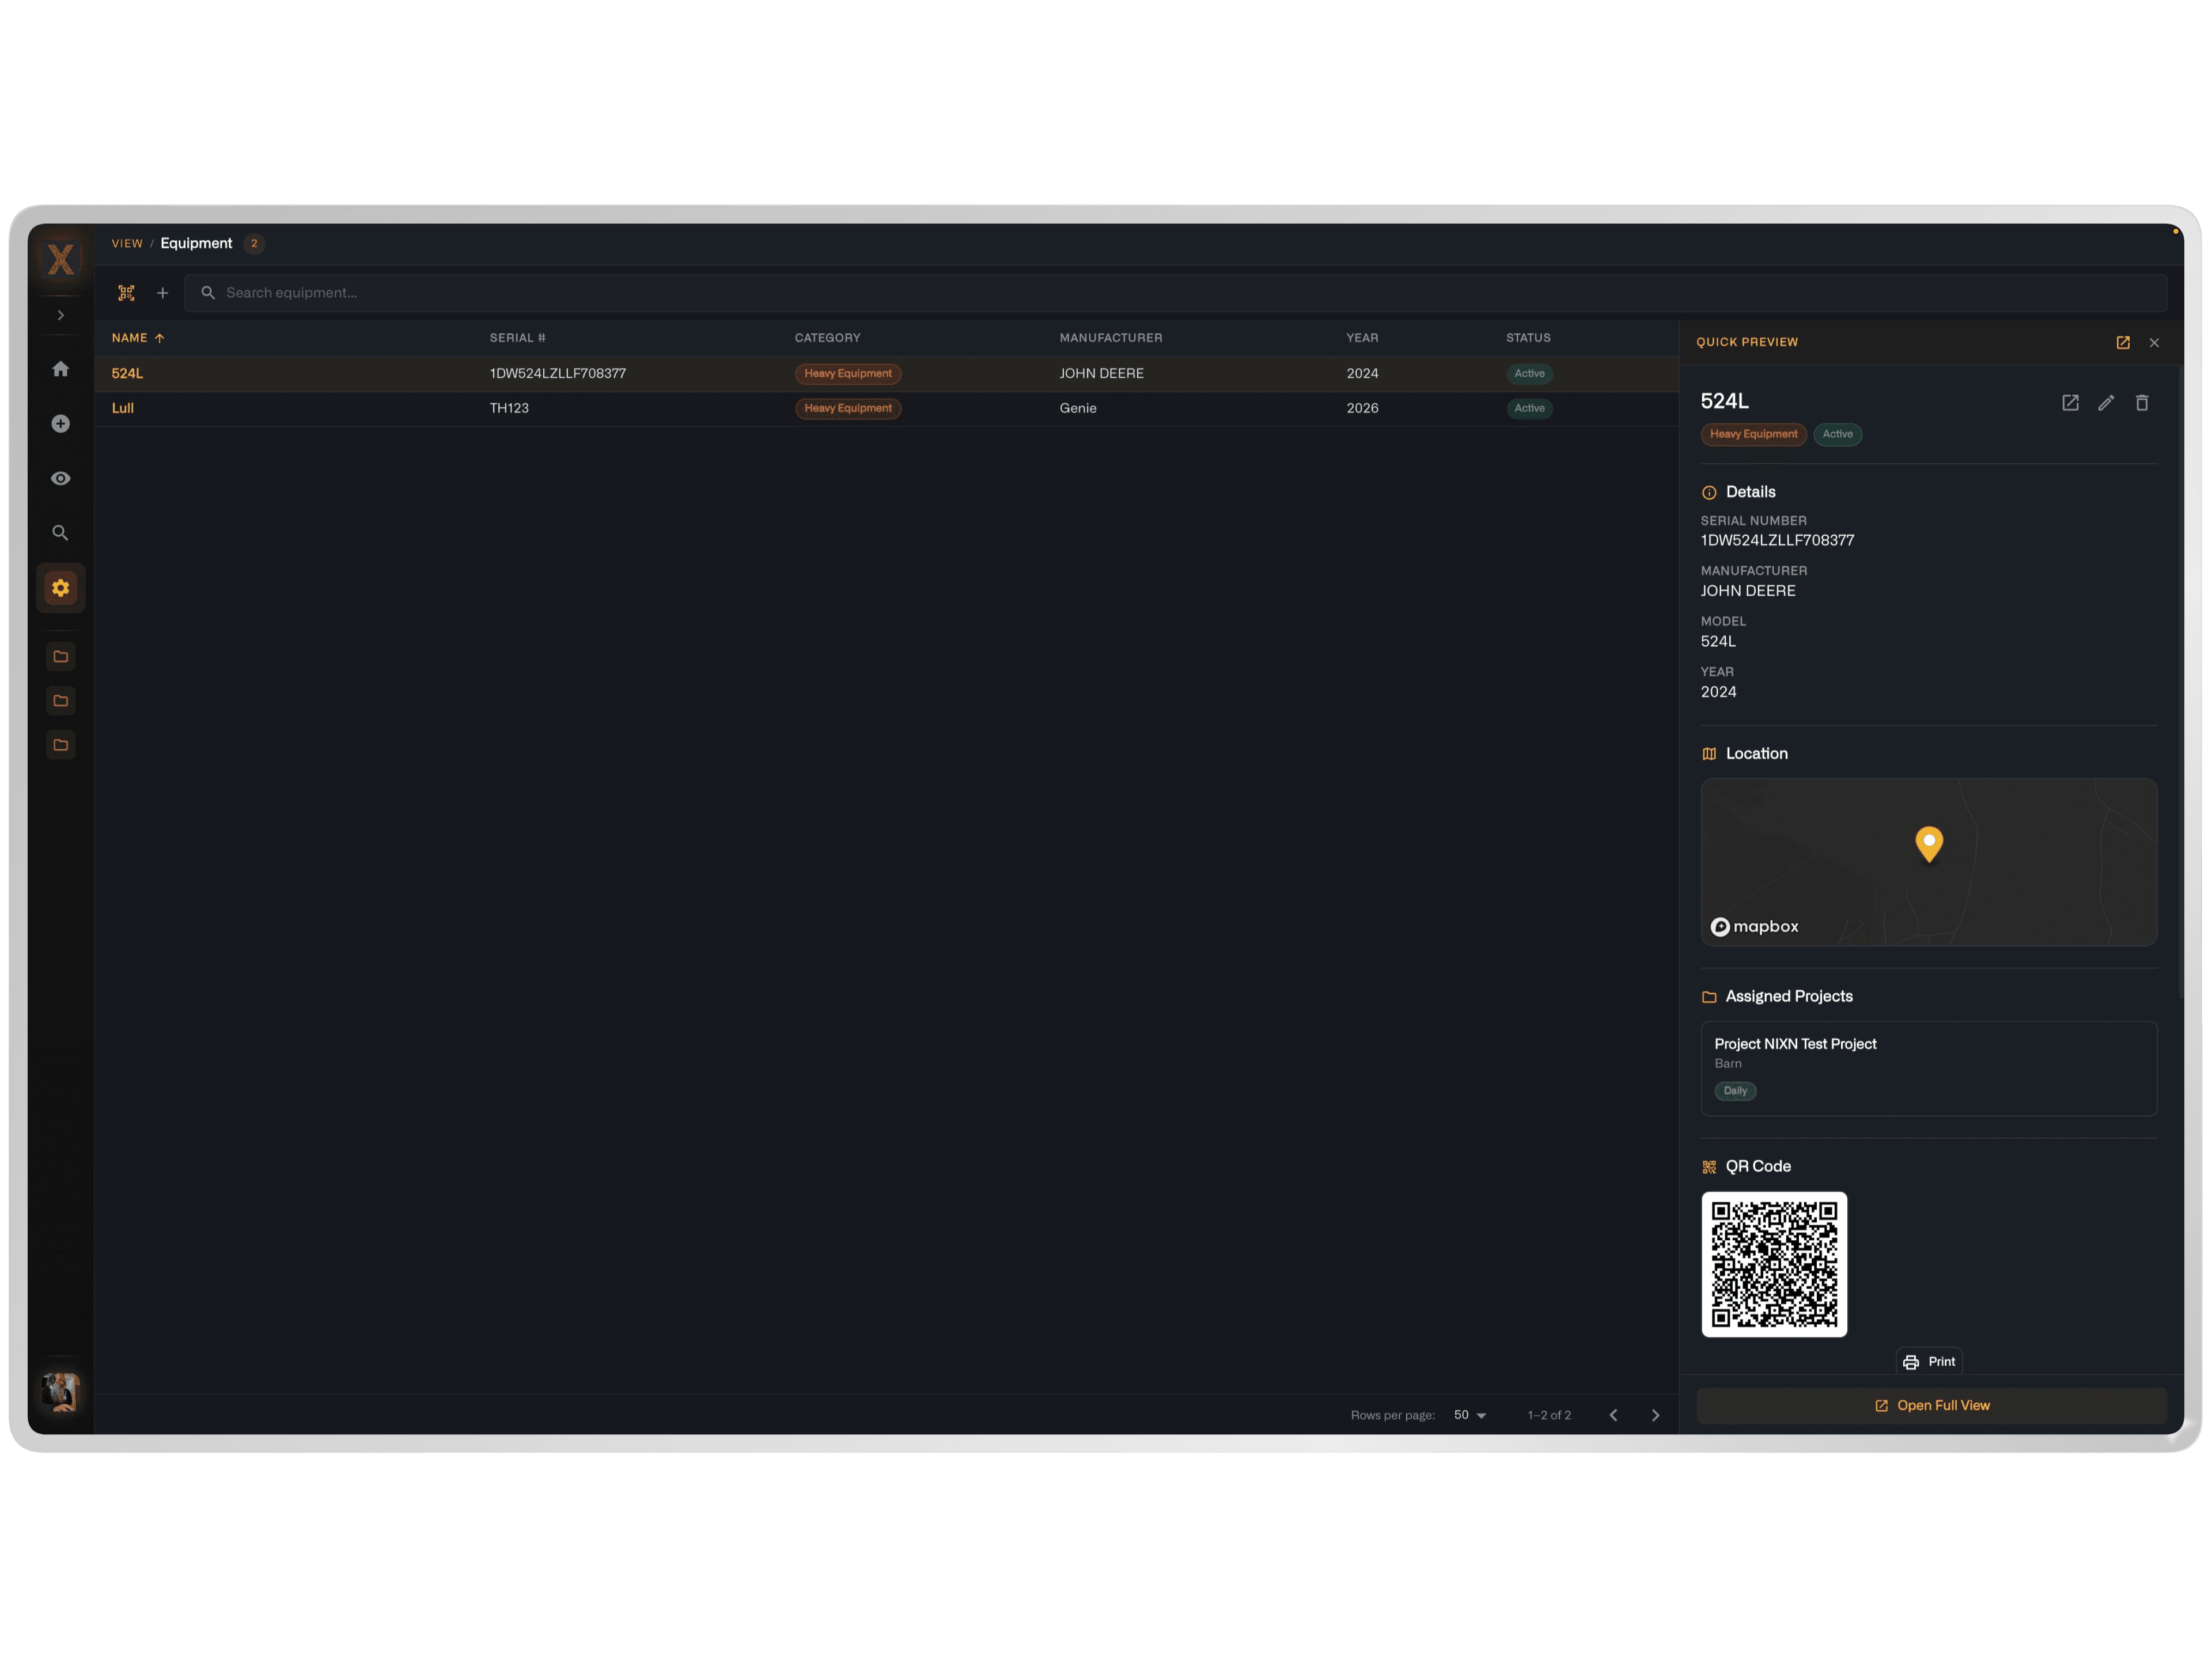
Task: Click the Active chip in preview
Action: coord(1838,434)
